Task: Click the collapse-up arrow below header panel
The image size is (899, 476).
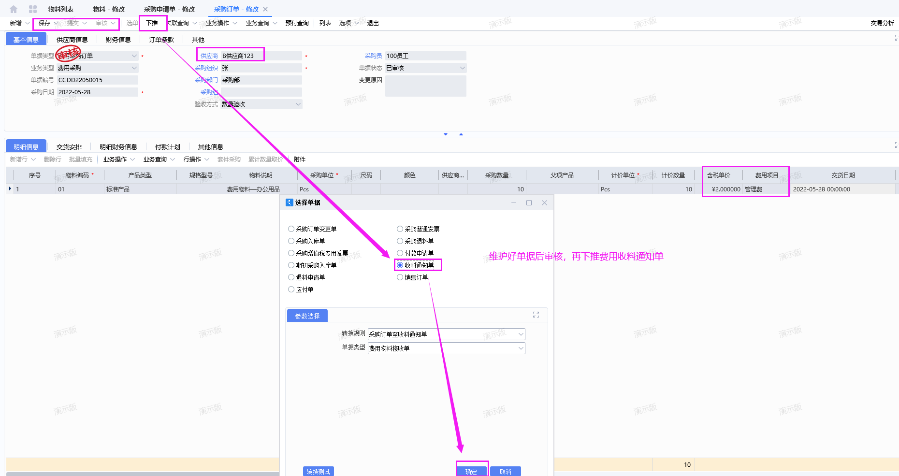Action: click(x=461, y=134)
